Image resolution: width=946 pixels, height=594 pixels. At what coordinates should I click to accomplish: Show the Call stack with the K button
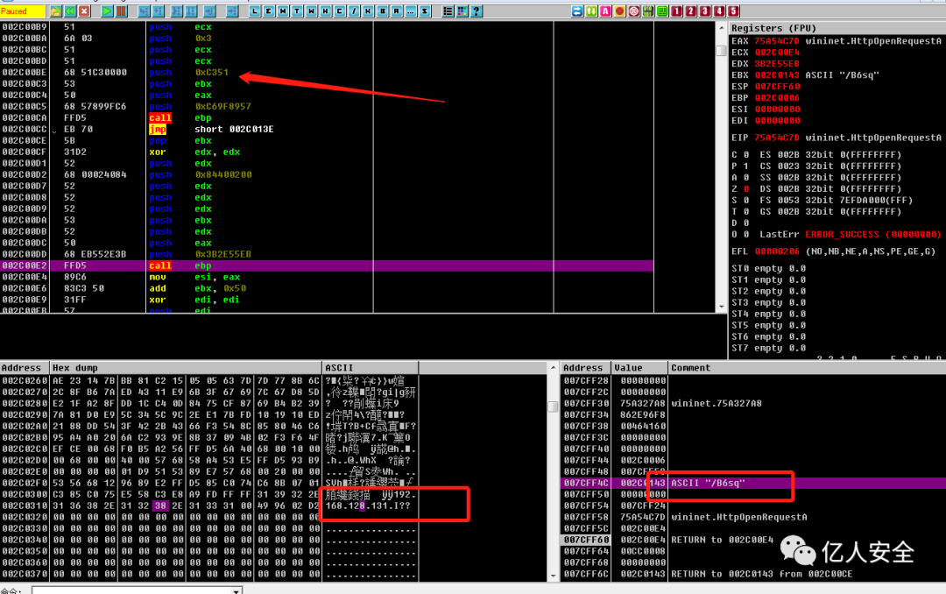[x=369, y=11]
